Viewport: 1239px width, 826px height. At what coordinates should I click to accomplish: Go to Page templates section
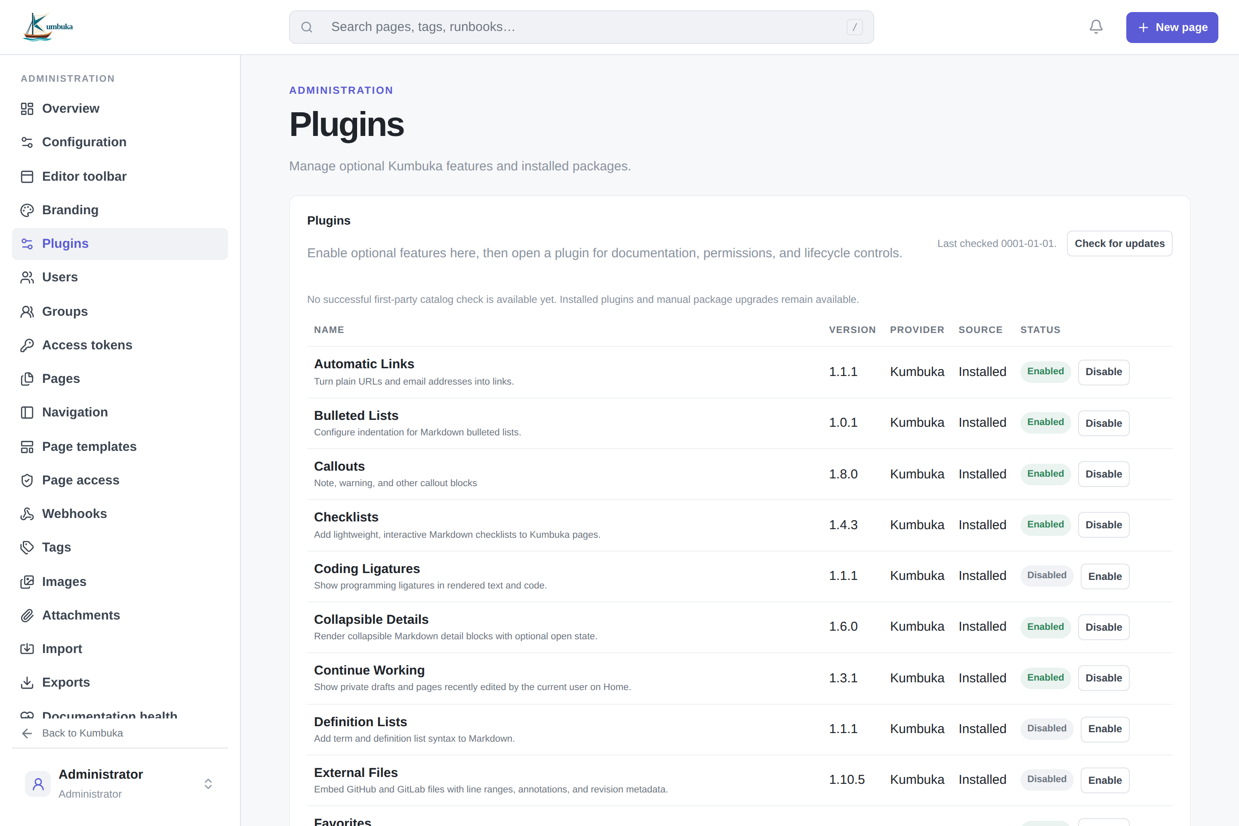pos(120,447)
